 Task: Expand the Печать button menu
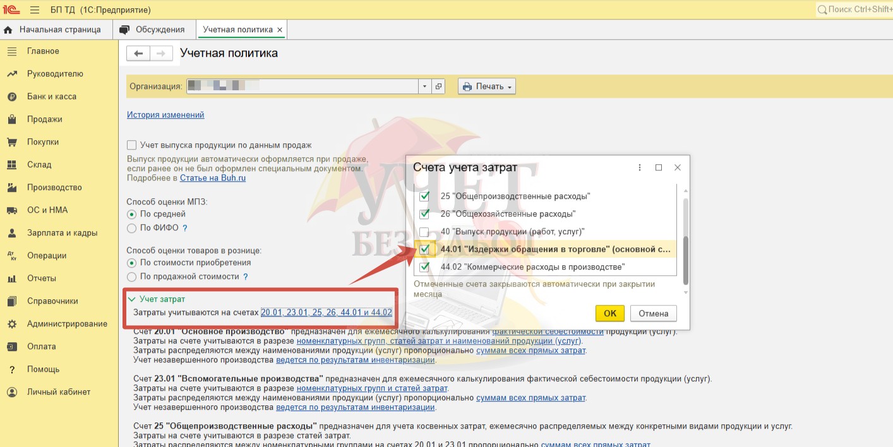pyautogui.click(x=487, y=86)
